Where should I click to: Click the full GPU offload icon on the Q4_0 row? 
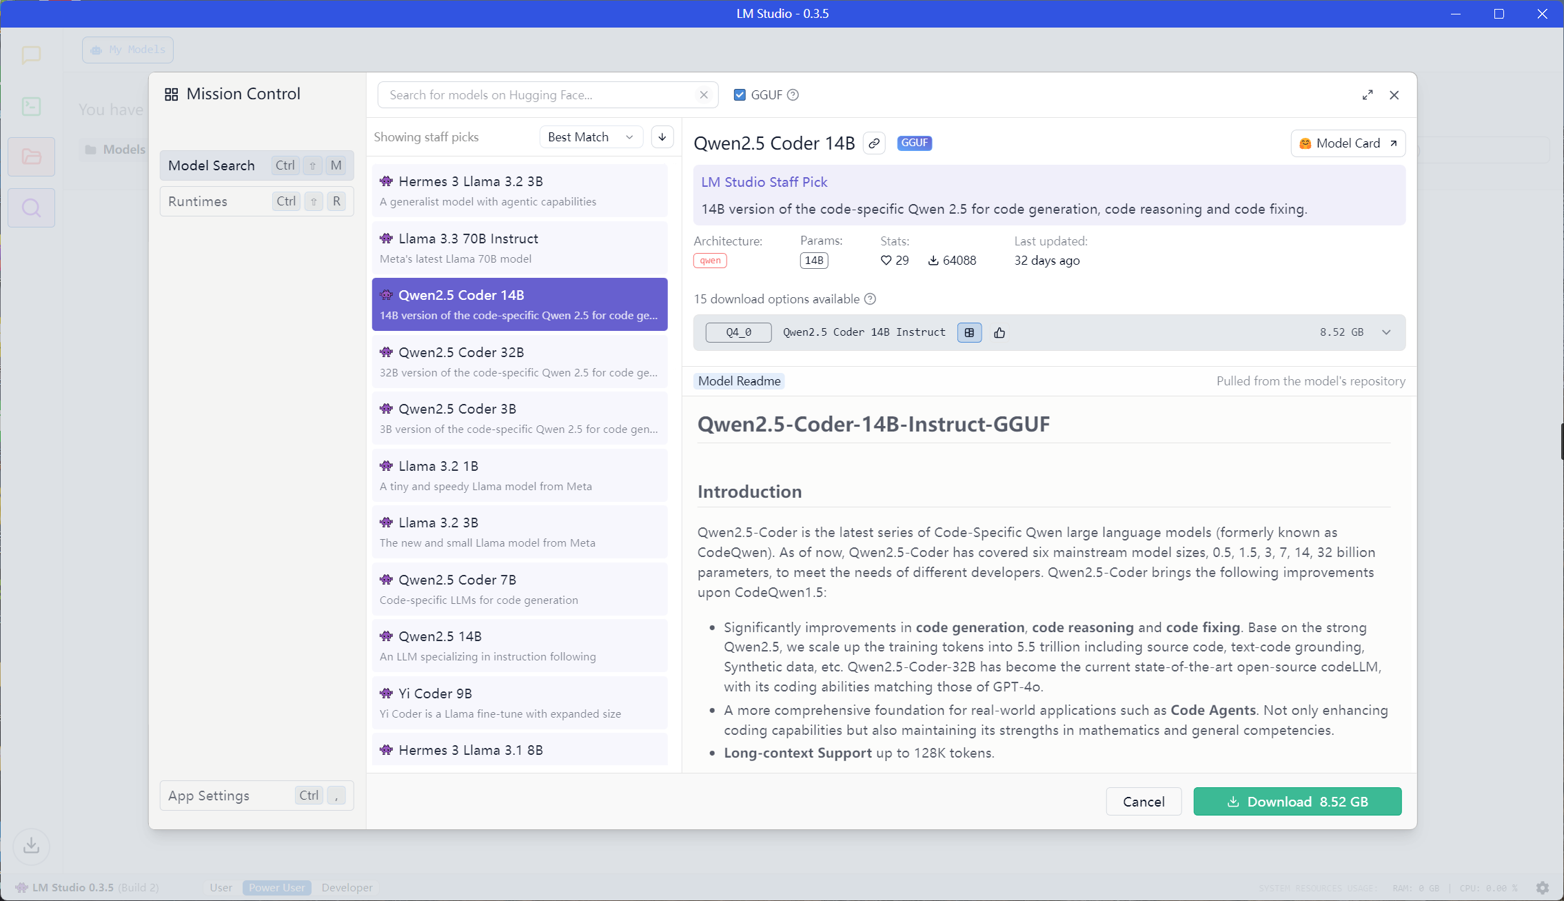click(x=969, y=333)
